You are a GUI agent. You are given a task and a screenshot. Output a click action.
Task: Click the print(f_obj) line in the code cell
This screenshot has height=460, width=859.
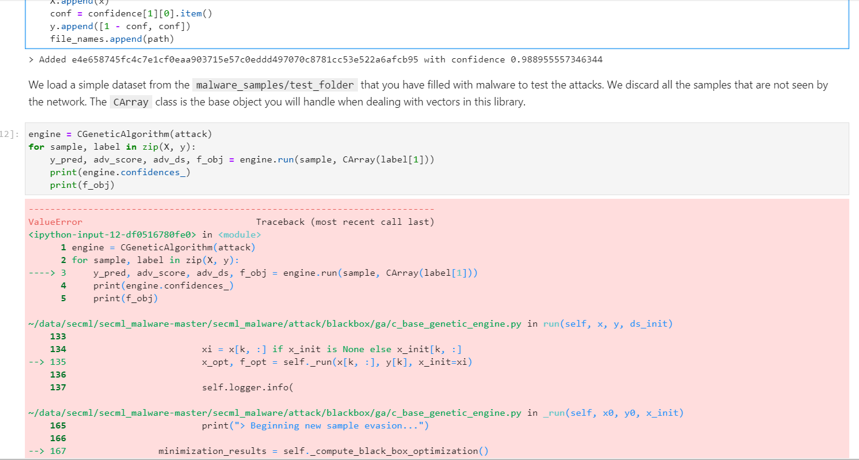tap(82, 184)
